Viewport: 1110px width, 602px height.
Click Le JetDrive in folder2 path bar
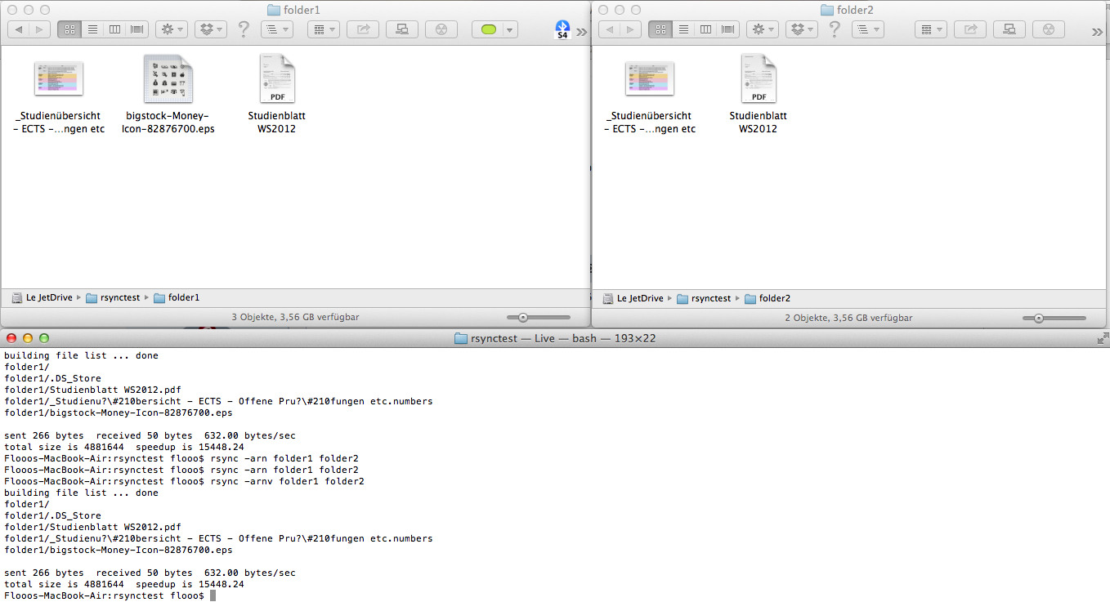633,298
